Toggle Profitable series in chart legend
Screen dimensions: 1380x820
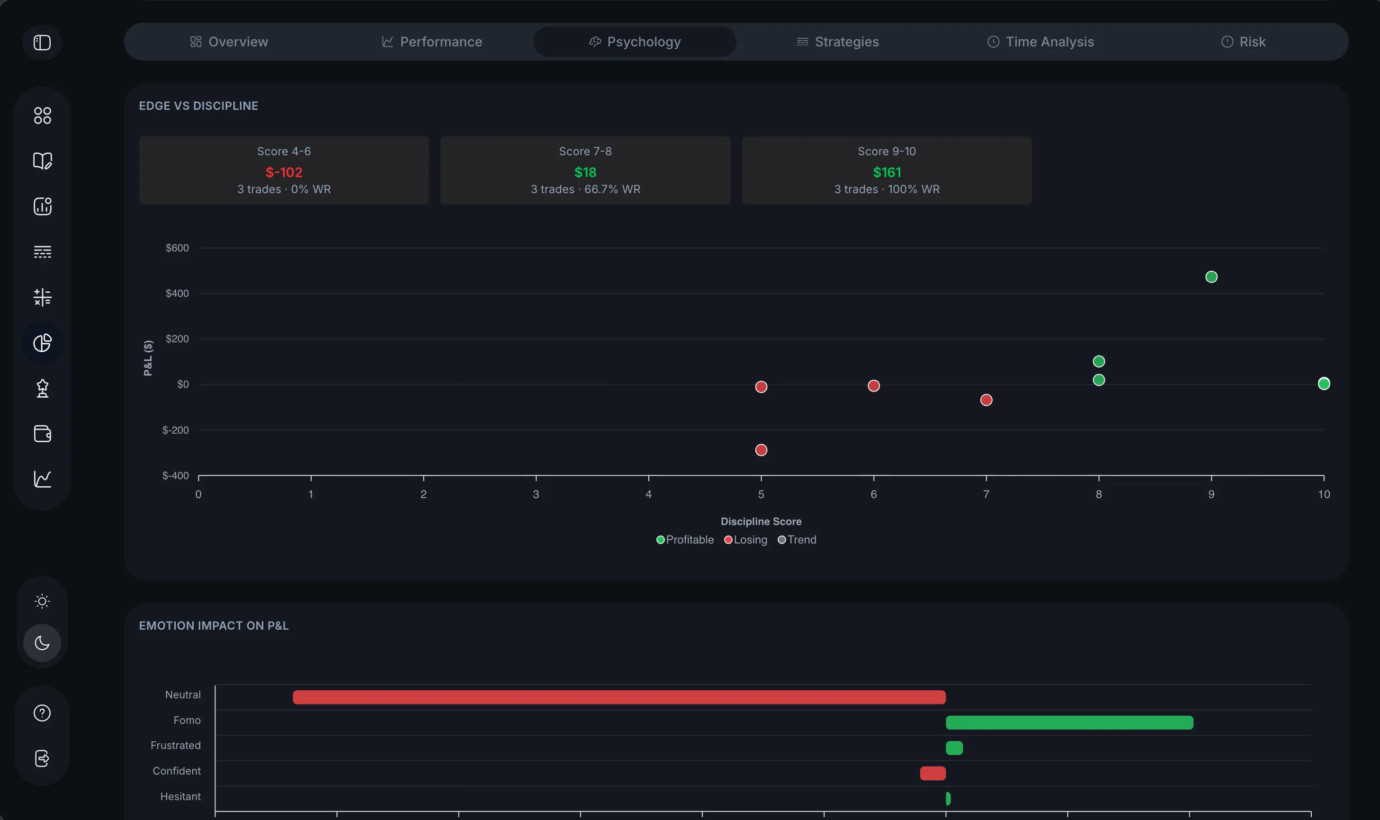click(x=685, y=540)
